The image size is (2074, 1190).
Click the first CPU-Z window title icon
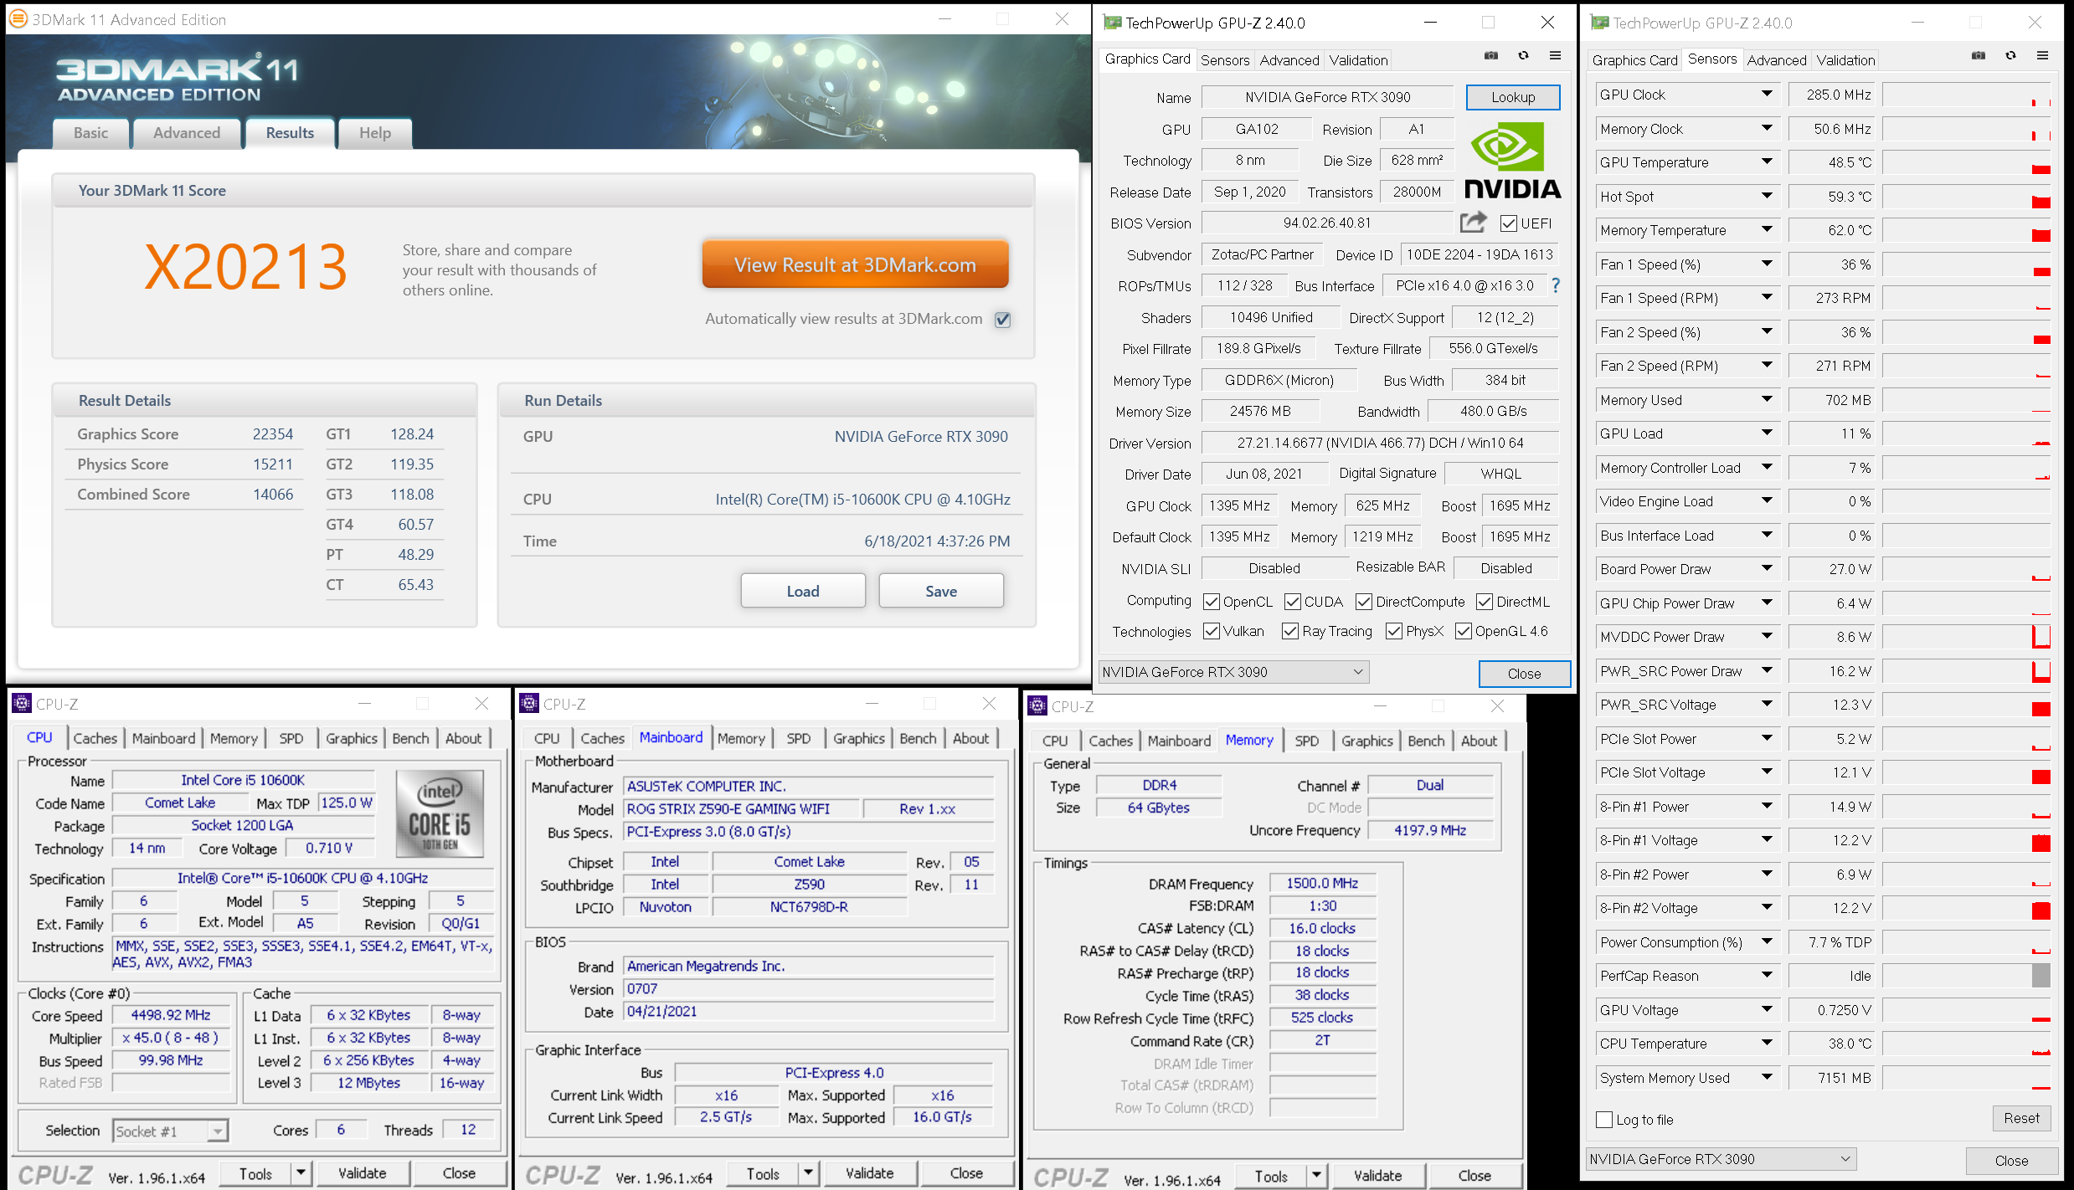pyautogui.click(x=22, y=703)
